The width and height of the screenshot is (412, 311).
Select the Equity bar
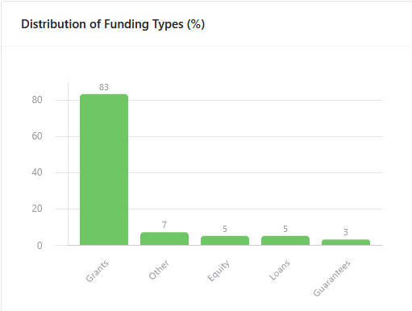[x=225, y=241]
